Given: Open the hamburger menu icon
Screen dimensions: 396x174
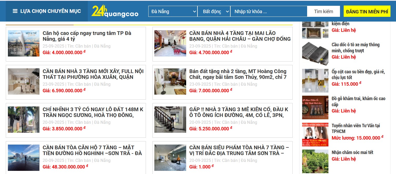Looking at the screenshot, I should pyautogui.click(x=15, y=11).
